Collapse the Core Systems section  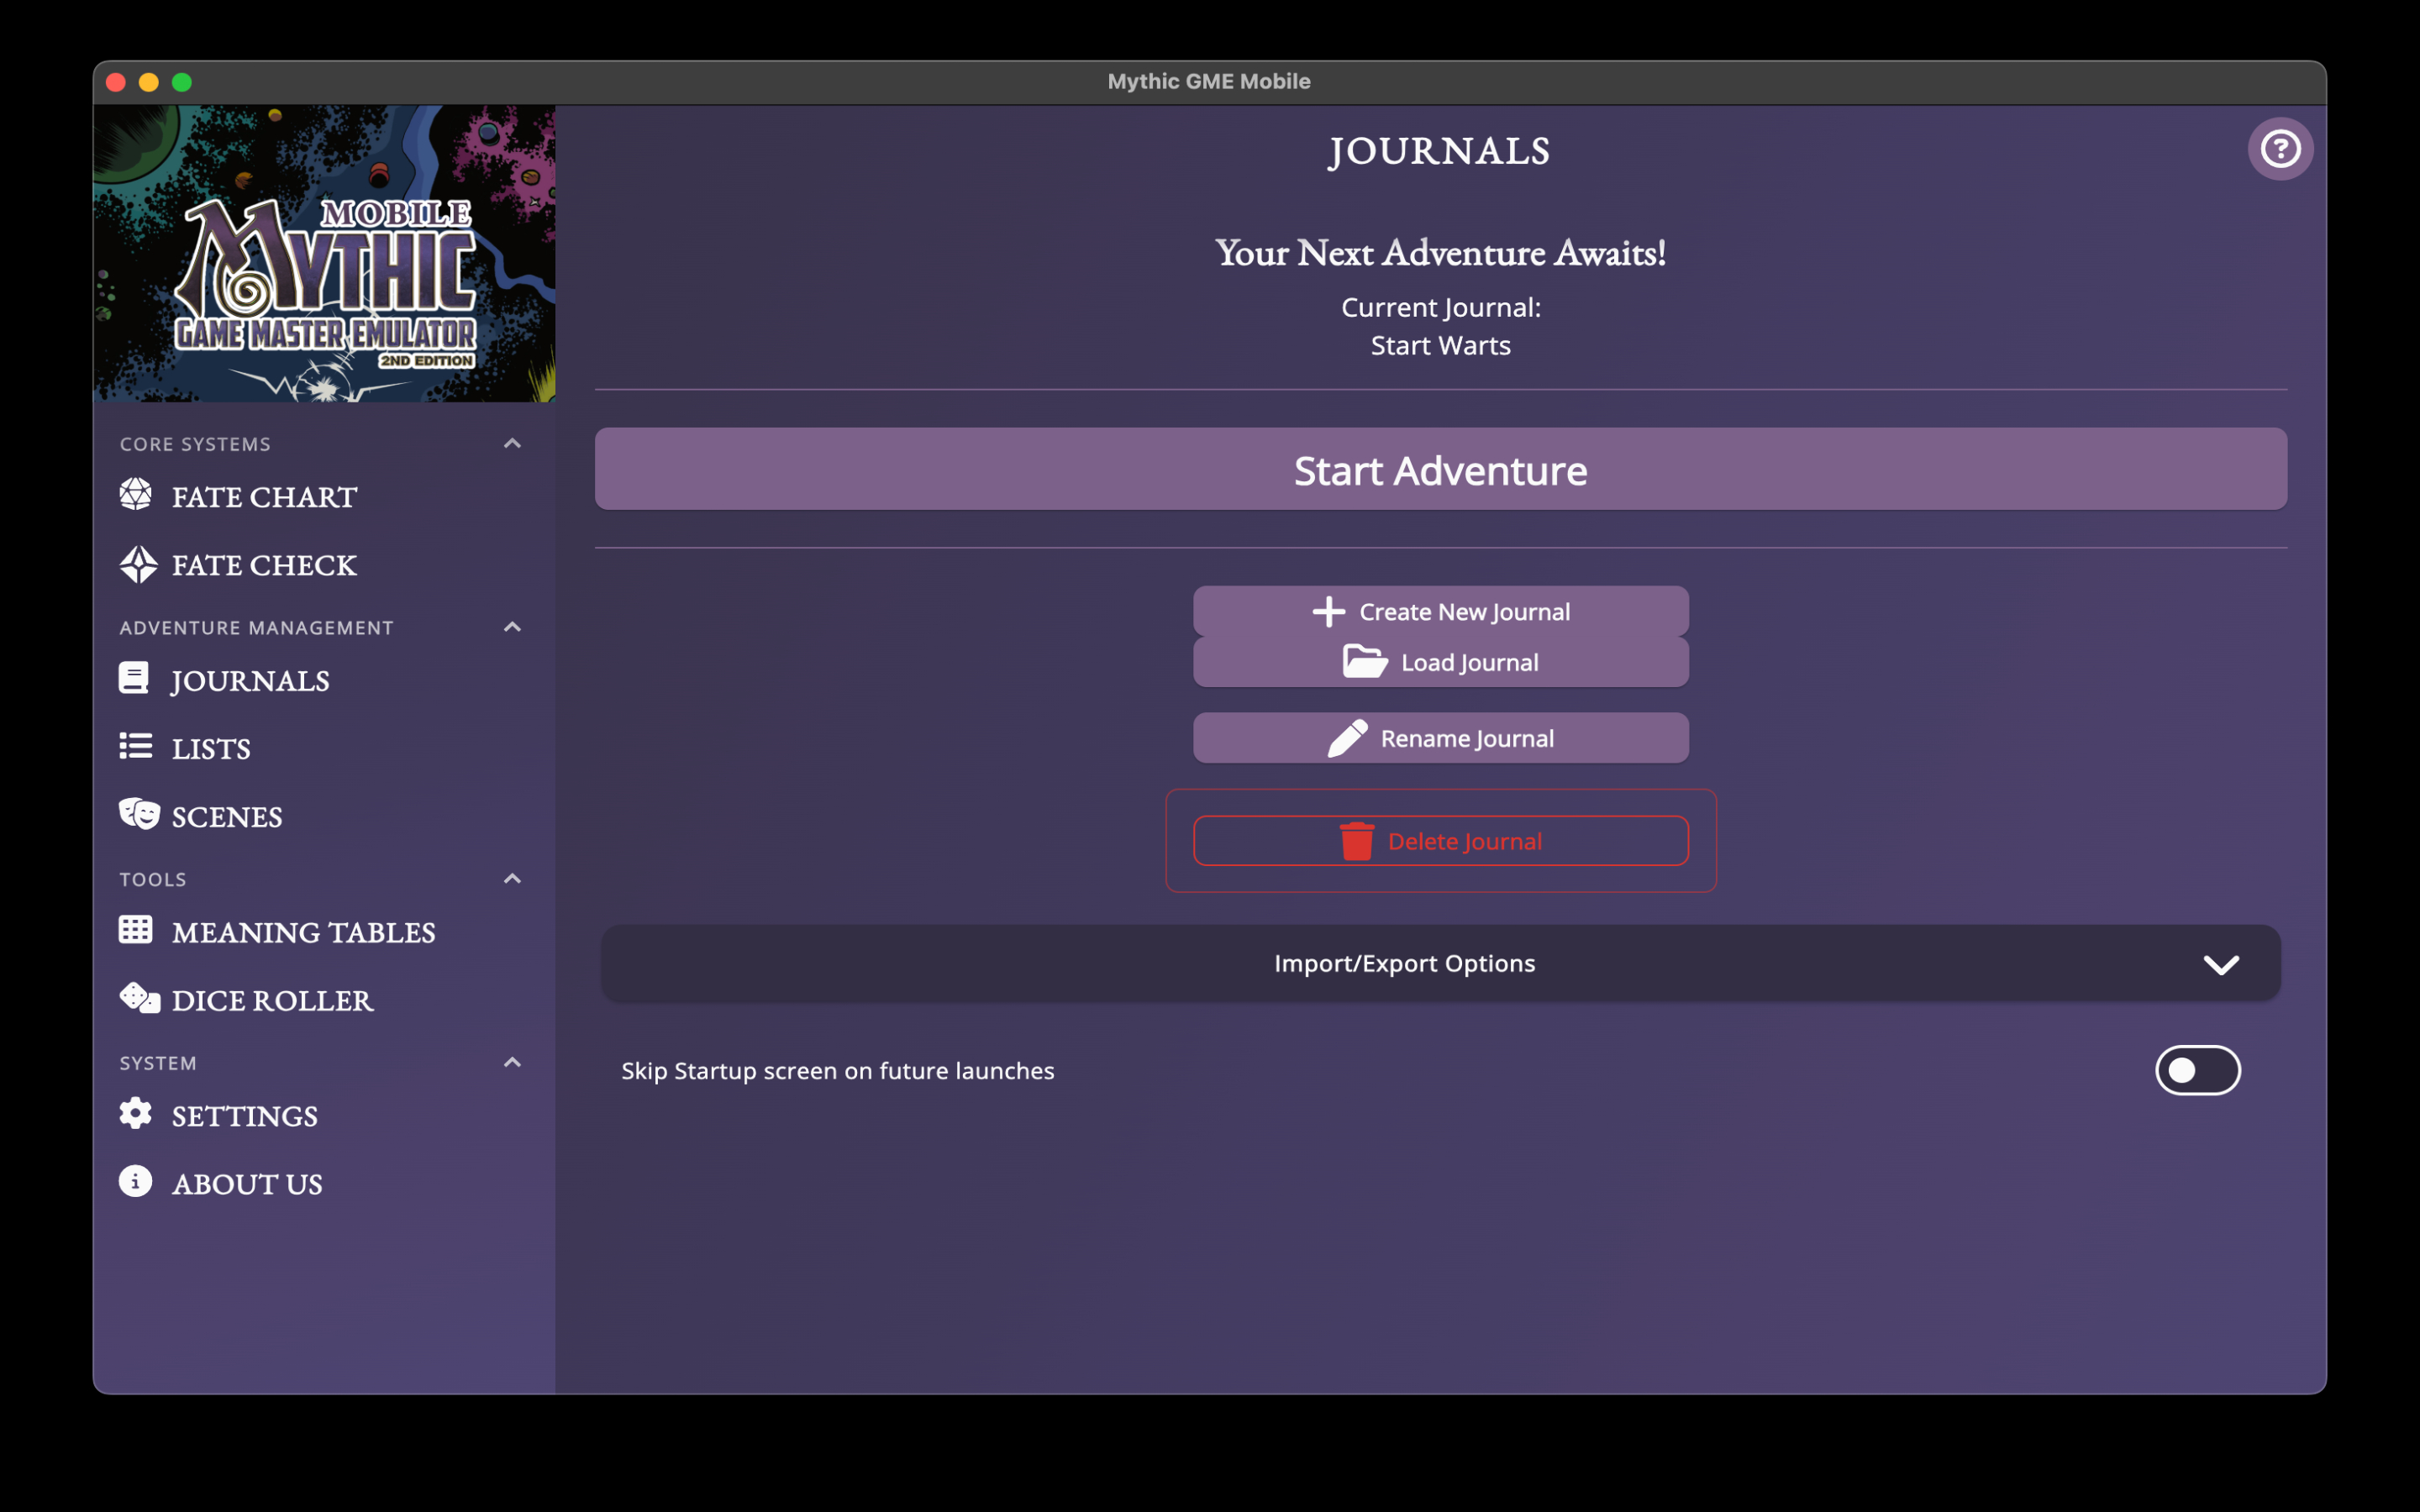512,443
